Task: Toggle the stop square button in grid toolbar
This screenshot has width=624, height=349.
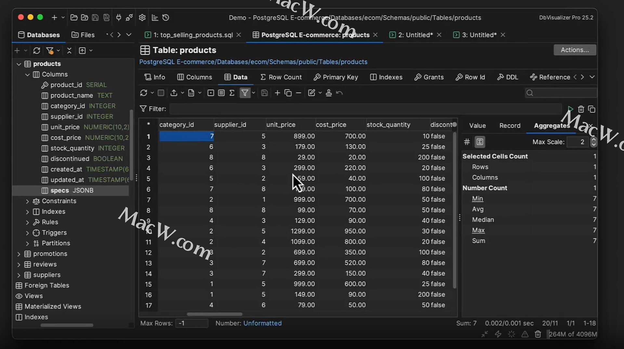Action: pos(161,93)
